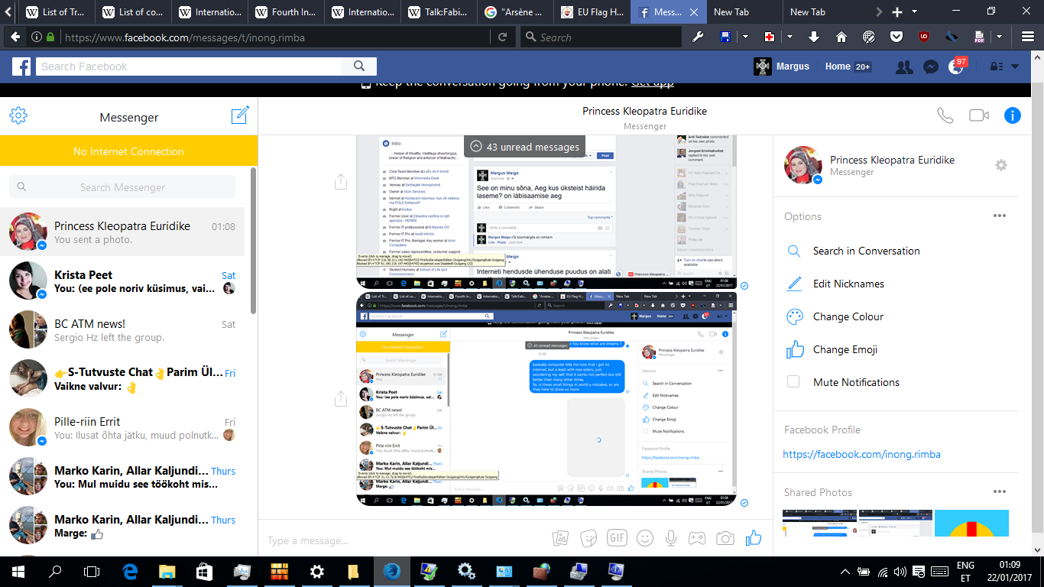
Task: Select Princess Kleopatra Euridike conversation in list
Action: coord(122,232)
